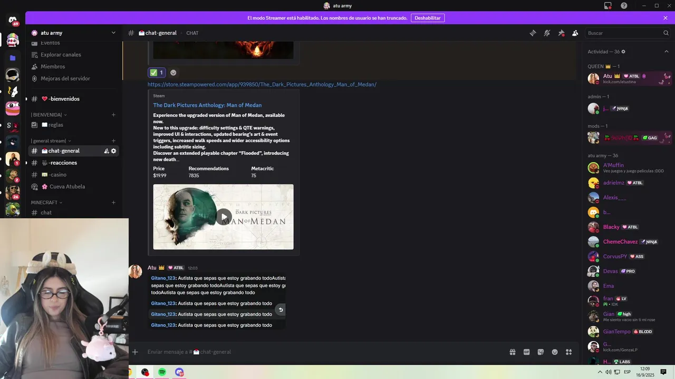Open the Threads (Hilos) icon in header
The width and height of the screenshot is (675, 379).
(533, 33)
